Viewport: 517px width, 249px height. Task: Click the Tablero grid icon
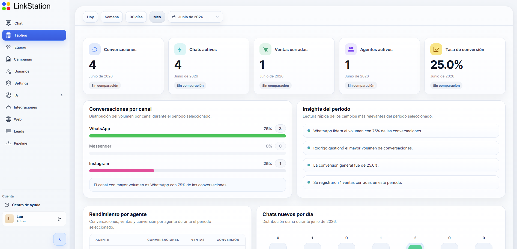click(x=8, y=35)
